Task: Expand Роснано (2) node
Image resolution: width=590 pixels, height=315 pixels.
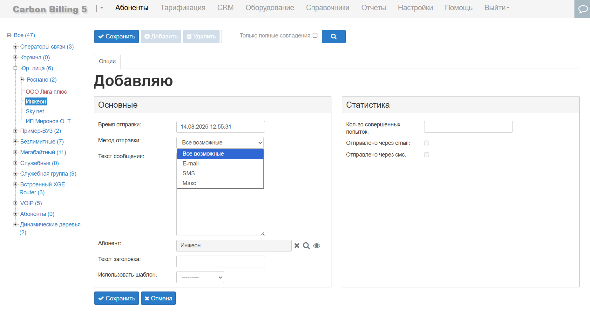Action: (x=22, y=79)
